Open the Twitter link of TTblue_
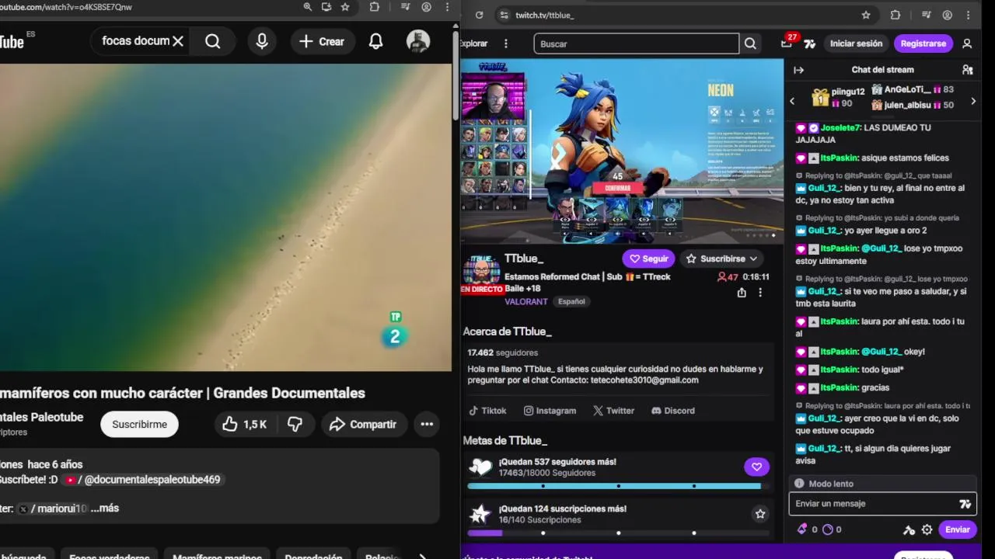Screen dimensions: 995x559 613,411
